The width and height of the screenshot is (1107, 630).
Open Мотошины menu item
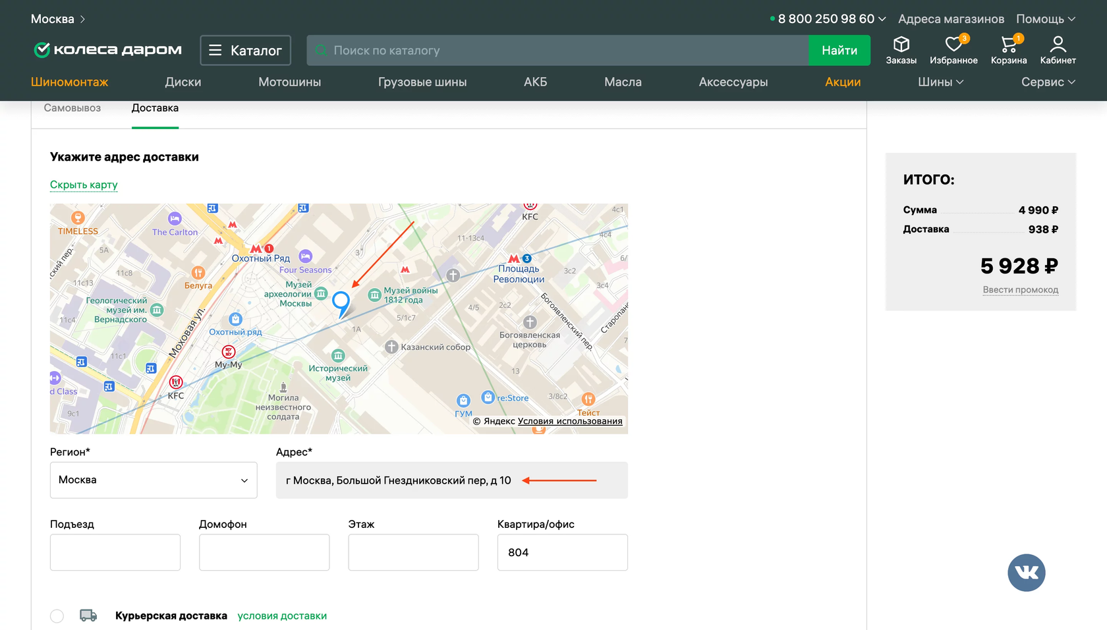click(x=290, y=82)
